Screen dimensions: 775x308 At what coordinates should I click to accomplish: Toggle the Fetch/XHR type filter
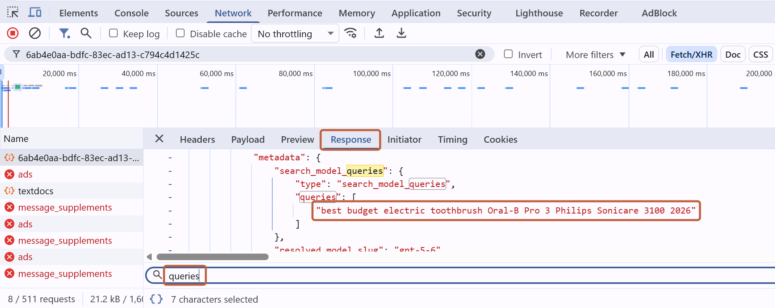pos(691,54)
